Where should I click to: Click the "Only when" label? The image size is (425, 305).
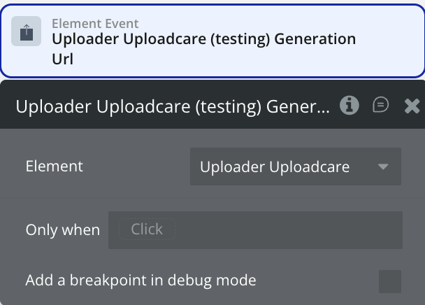[x=62, y=230]
